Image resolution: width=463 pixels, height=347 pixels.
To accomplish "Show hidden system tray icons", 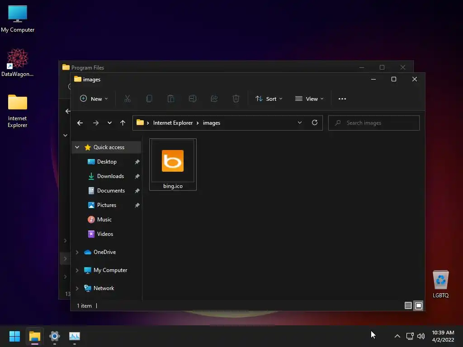I will pyautogui.click(x=397, y=336).
